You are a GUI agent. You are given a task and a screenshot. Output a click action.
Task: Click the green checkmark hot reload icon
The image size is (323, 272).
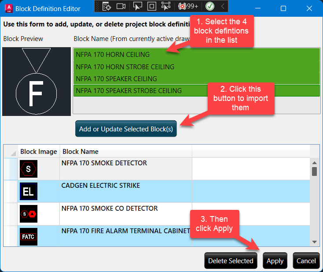210,7
